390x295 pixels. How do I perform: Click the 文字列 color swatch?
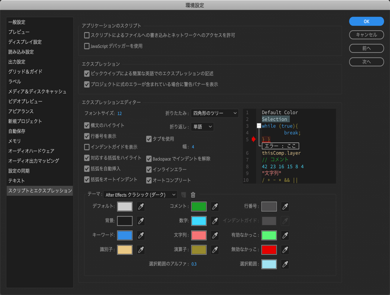199,235
